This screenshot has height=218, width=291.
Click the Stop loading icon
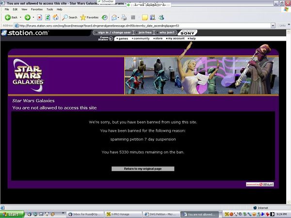(40, 17)
